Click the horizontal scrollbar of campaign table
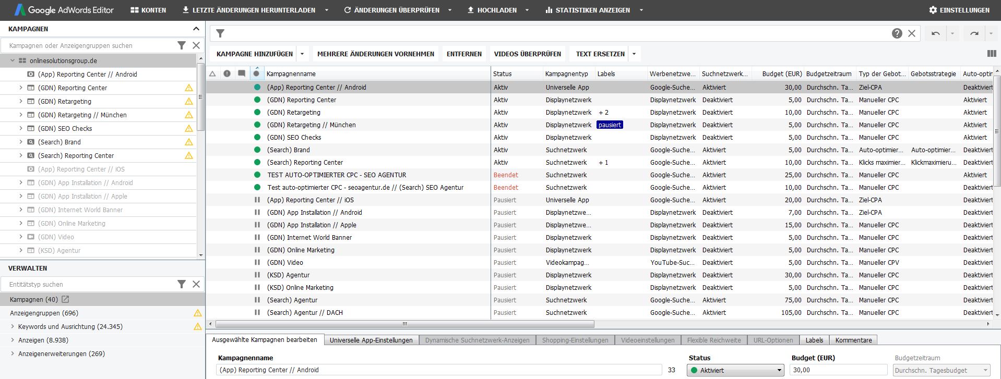This screenshot has width=1001, height=379. (404, 324)
